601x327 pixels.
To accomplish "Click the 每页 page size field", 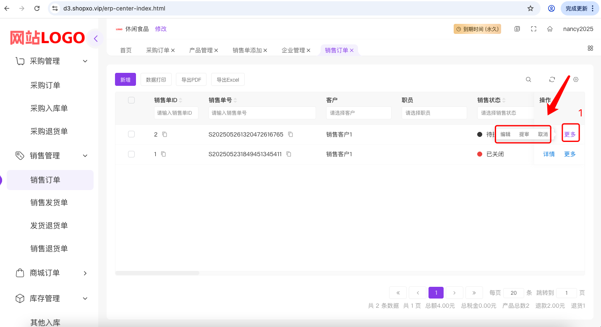I will click(x=514, y=293).
